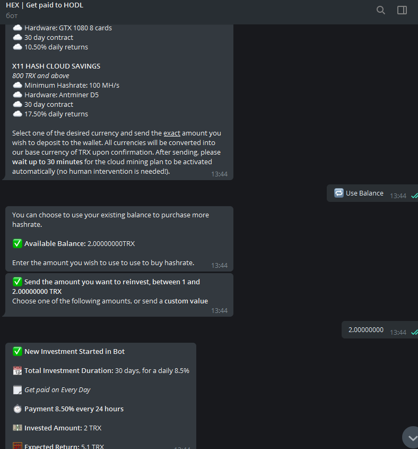Click read checkmarks on Use Balance message
This screenshot has width=418, height=449.
[x=414, y=196]
